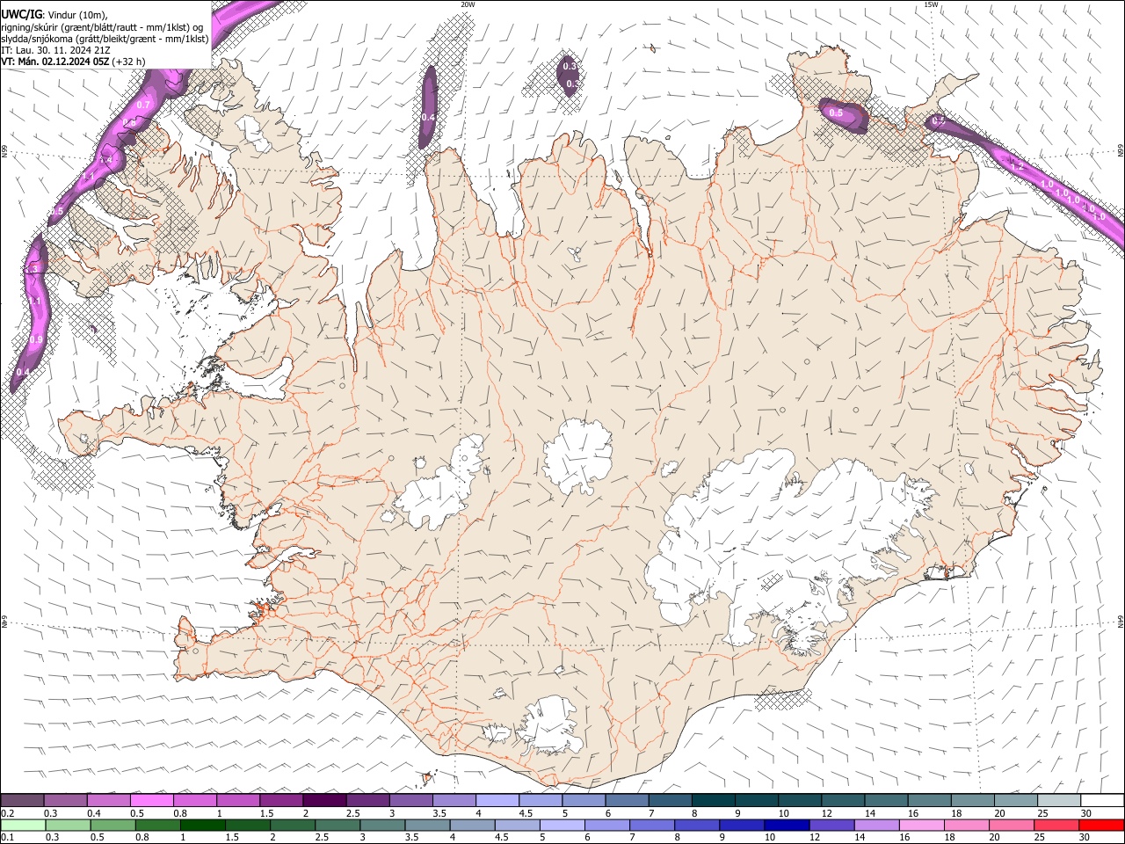Pick the bright red rain swatch labelled 30
Screen dimensions: 1125x844
pyautogui.click(x=1102, y=825)
